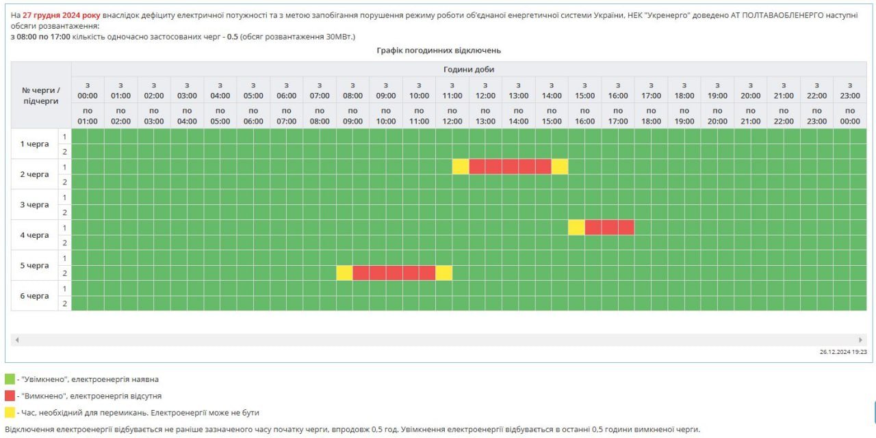Screen dimensions: 876x438
Task: Select the "6 черга" row label
Action: click(34, 296)
